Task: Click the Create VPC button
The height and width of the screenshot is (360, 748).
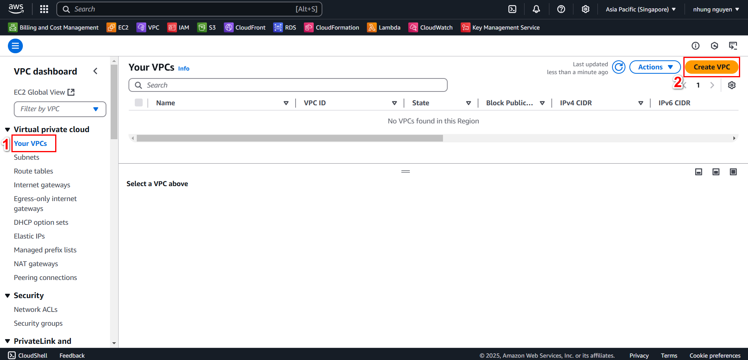Action: (712, 67)
